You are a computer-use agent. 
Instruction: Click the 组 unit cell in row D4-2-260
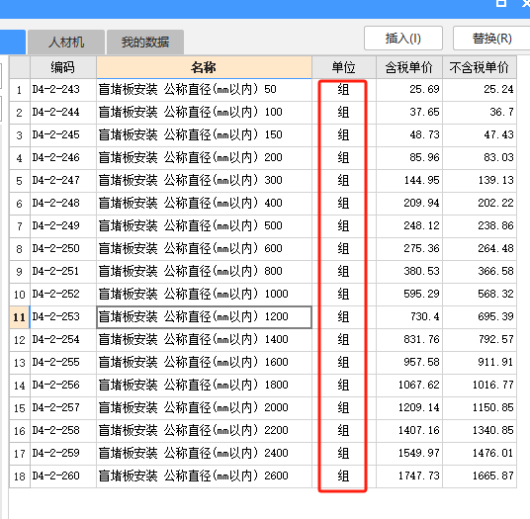point(344,476)
